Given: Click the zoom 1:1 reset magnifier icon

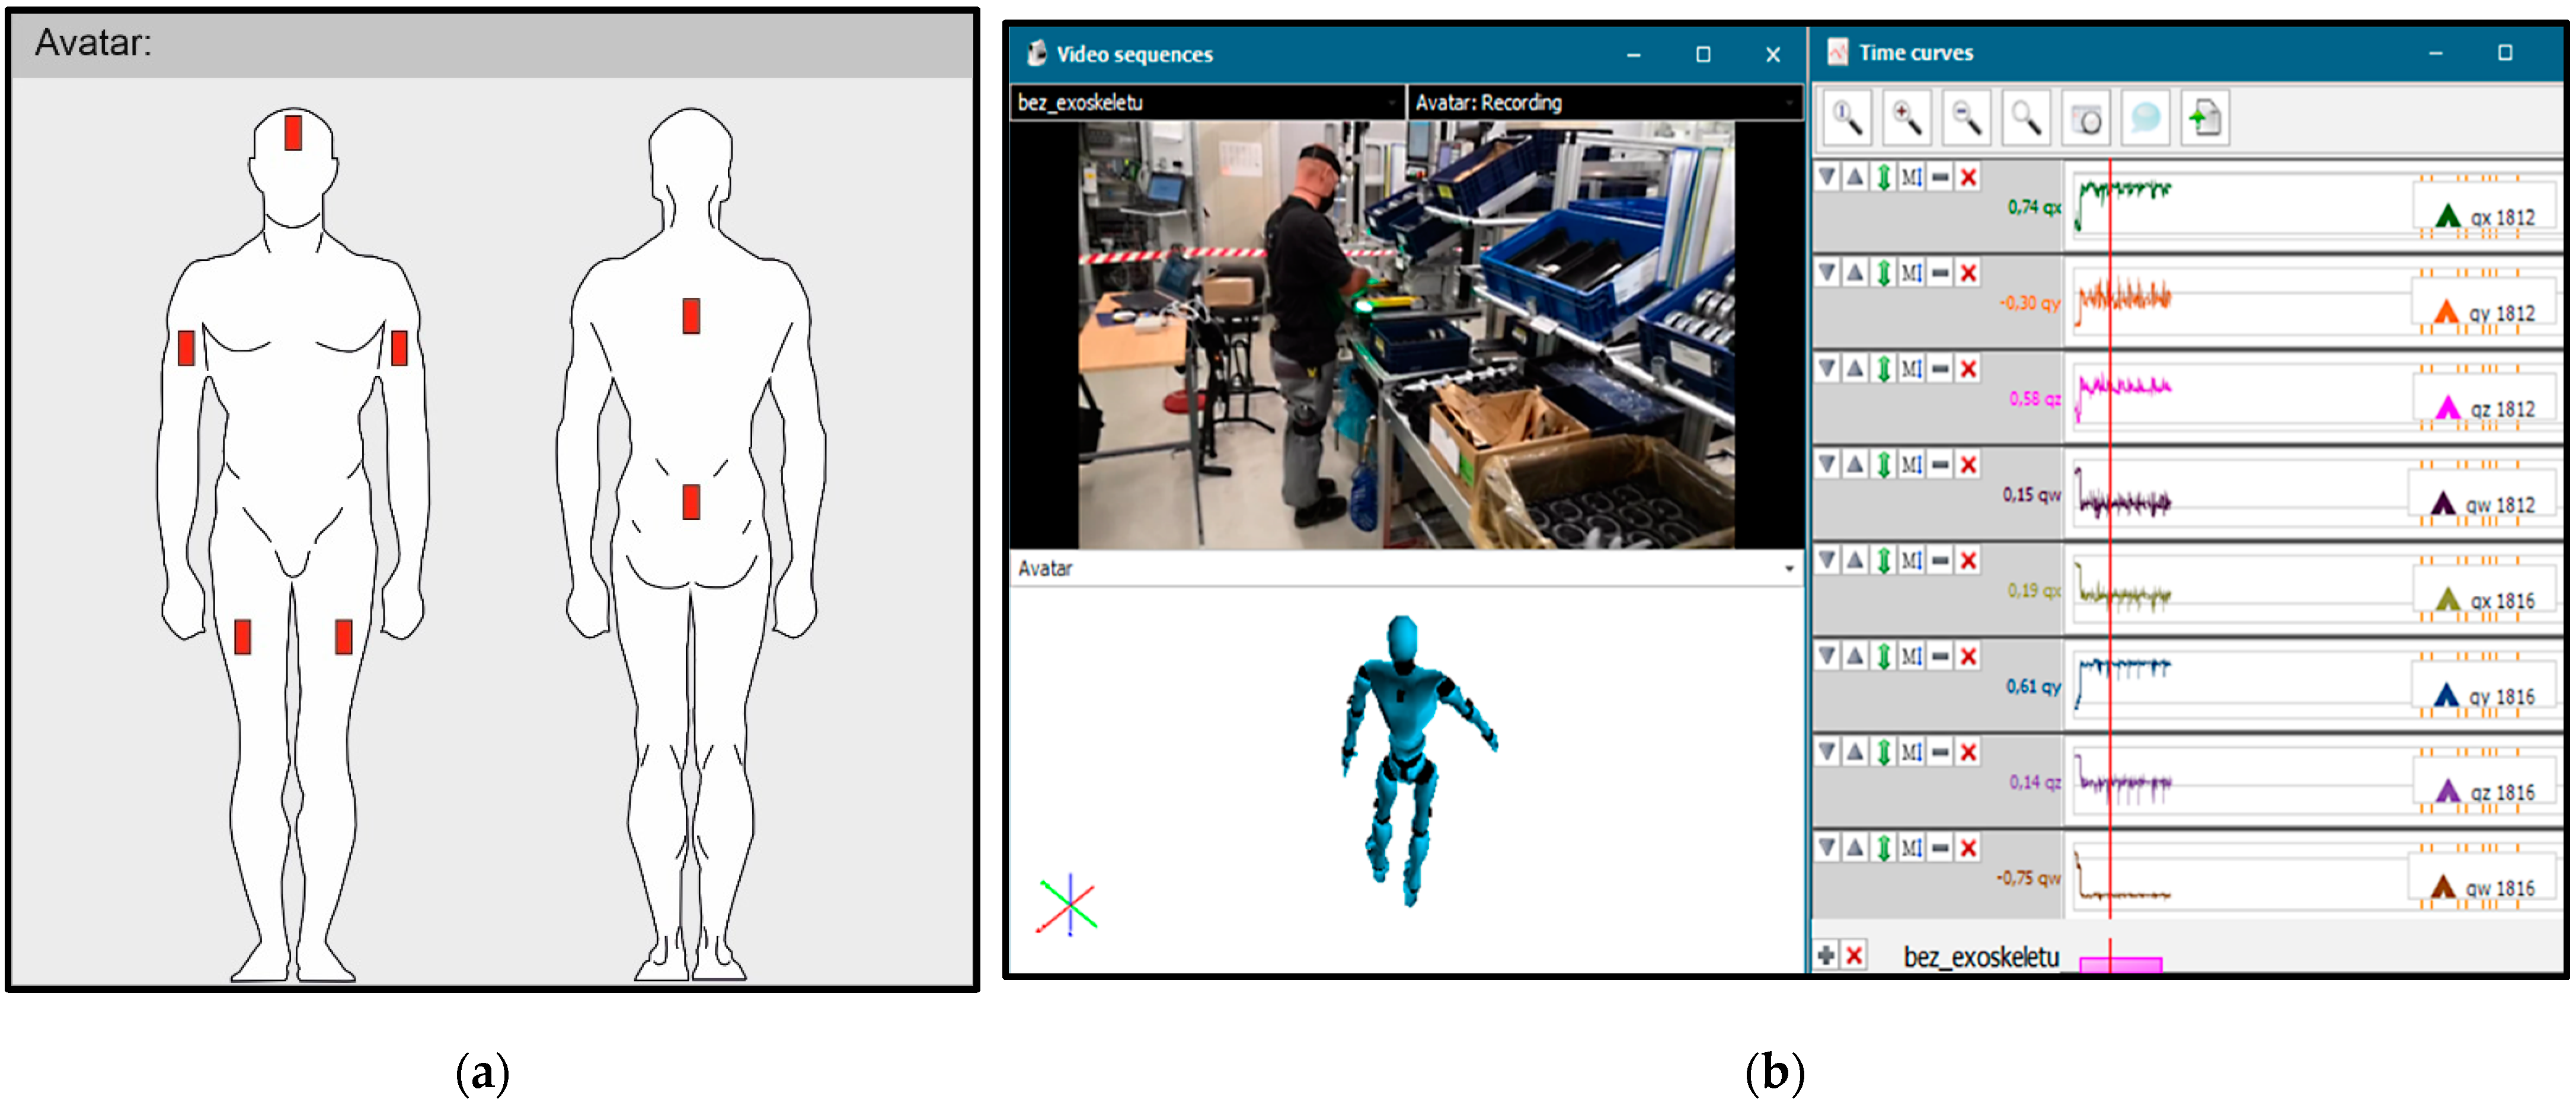Looking at the screenshot, I should pyautogui.click(x=1846, y=119).
